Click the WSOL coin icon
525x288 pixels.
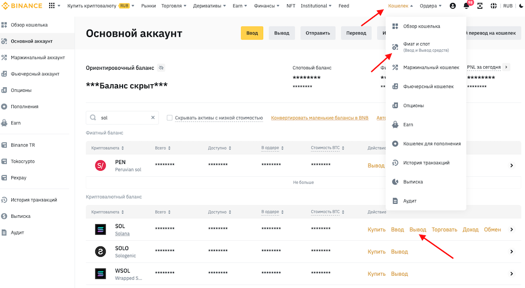pyautogui.click(x=100, y=274)
